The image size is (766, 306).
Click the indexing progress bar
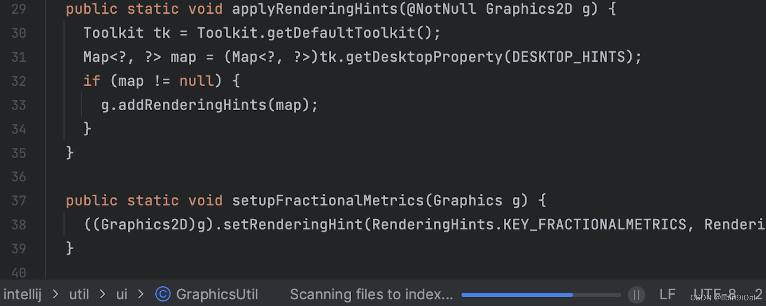pos(541,295)
